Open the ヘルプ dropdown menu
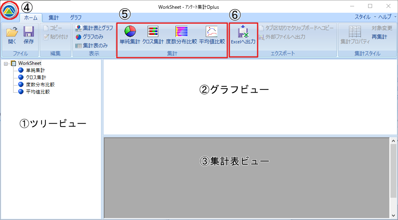 pyautogui.click(x=387, y=17)
